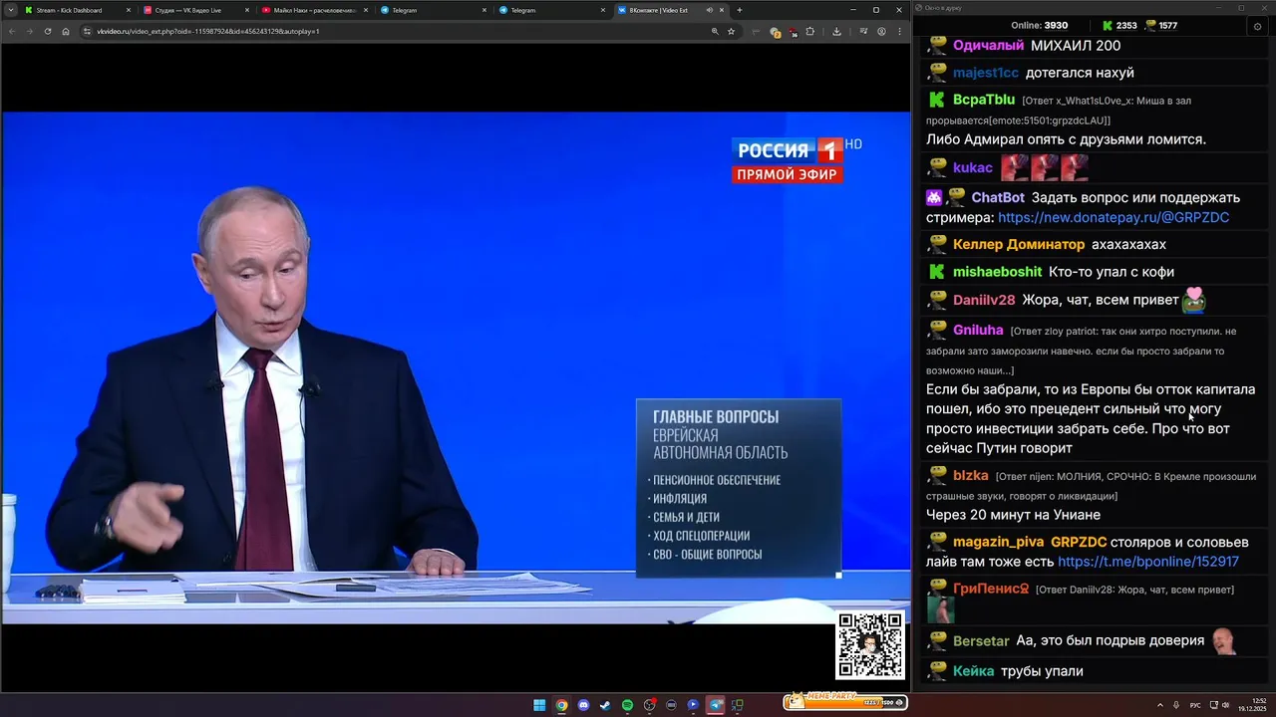The image size is (1276, 717).
Task: Open Windows Start menu
Action: (x=539, y=705)
